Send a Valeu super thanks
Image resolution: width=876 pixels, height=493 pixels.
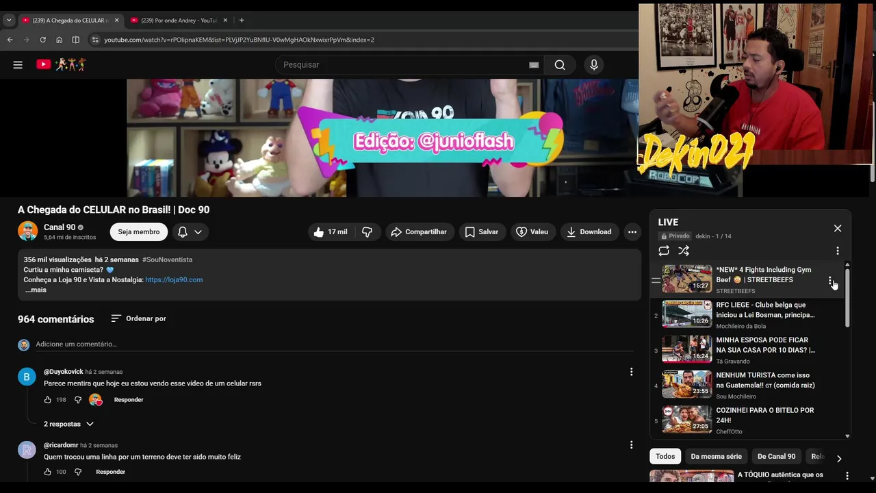tap(532, 232)
